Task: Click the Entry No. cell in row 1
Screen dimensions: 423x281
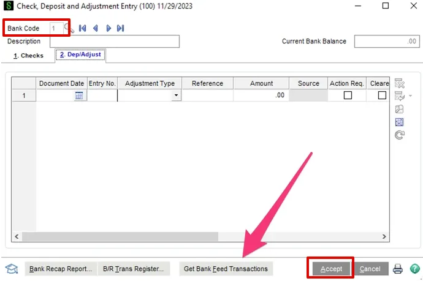Action: 102,96
